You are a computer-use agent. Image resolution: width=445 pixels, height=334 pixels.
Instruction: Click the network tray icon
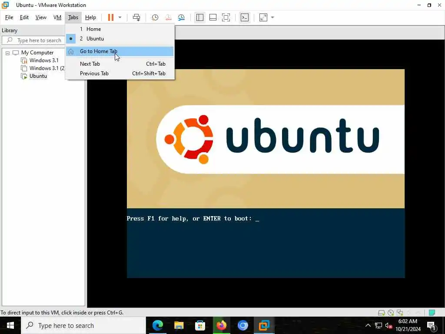(x=379, y=325)
